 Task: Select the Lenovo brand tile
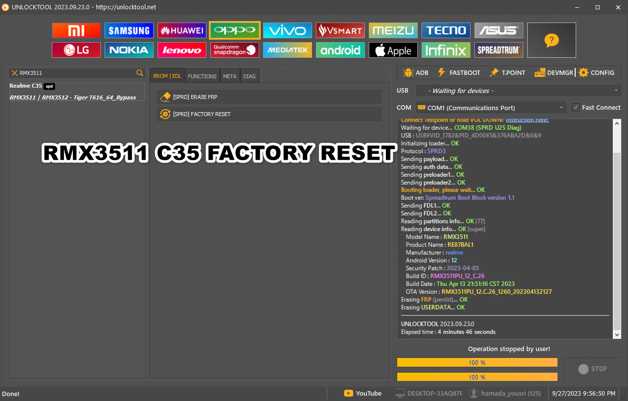pos(182,50)
